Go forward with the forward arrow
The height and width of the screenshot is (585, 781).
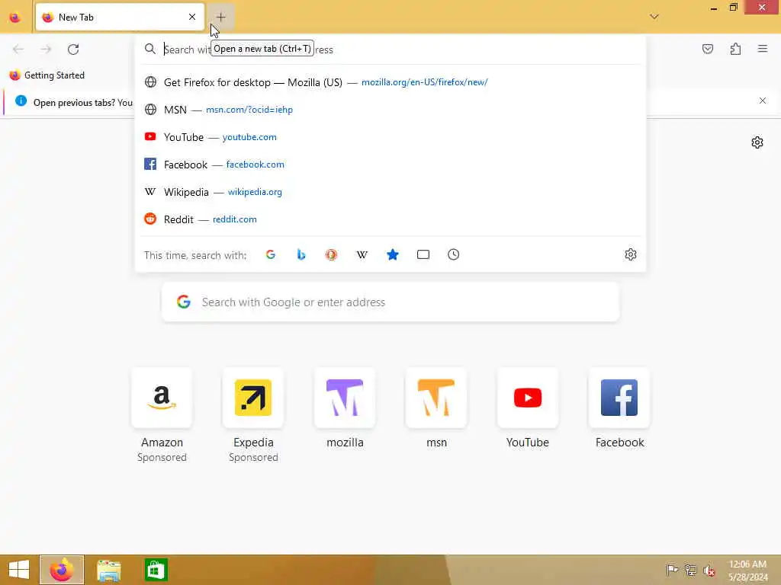[46, 50]
